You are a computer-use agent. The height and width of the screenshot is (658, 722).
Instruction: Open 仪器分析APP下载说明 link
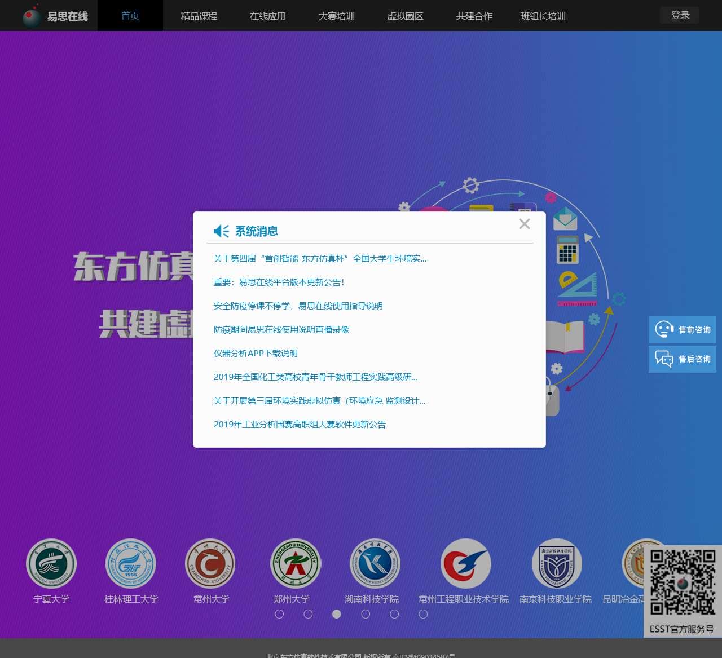pyautogui.click(x=256, y=354)
